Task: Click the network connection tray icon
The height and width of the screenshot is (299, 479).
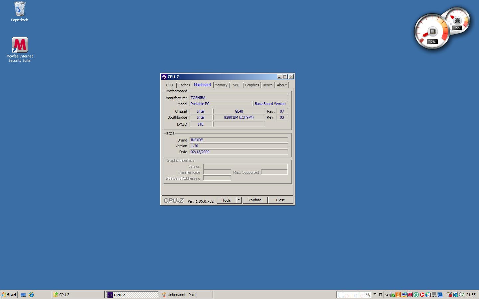Action: point(455,295)
